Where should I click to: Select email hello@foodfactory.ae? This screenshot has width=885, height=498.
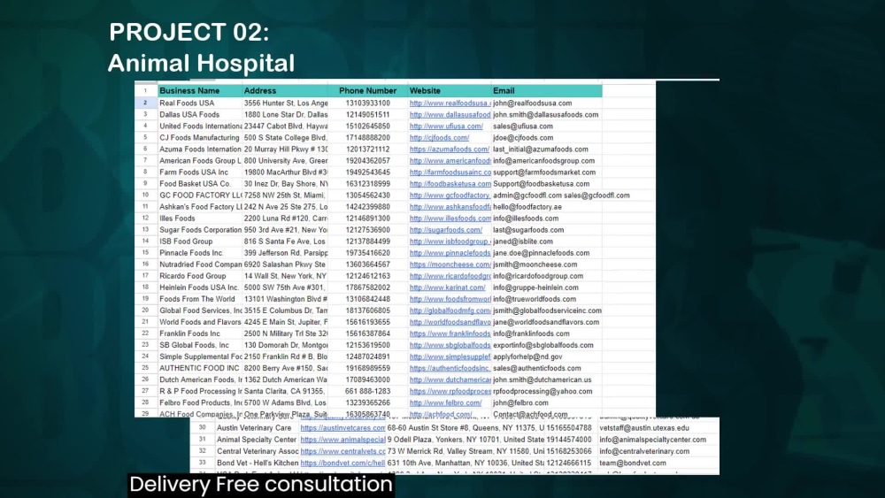(x=527, y=207)
